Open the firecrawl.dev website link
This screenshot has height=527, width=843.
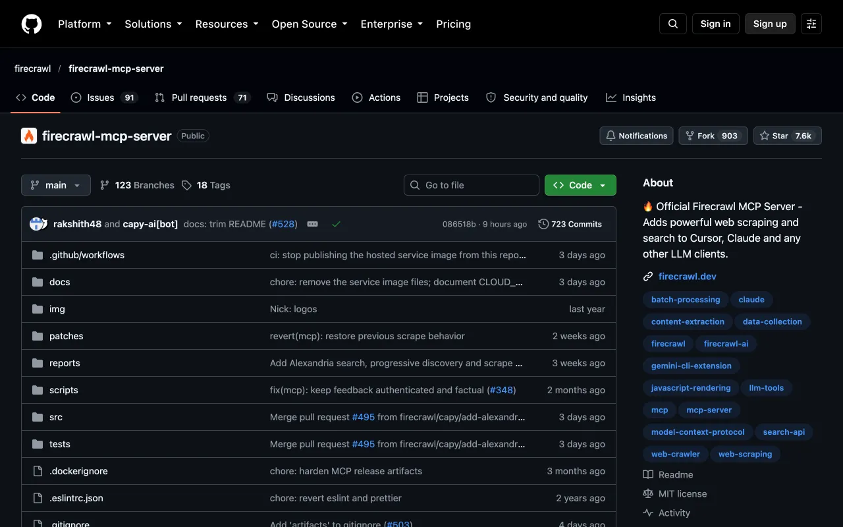pyautogui.click(x=688, y=277)
